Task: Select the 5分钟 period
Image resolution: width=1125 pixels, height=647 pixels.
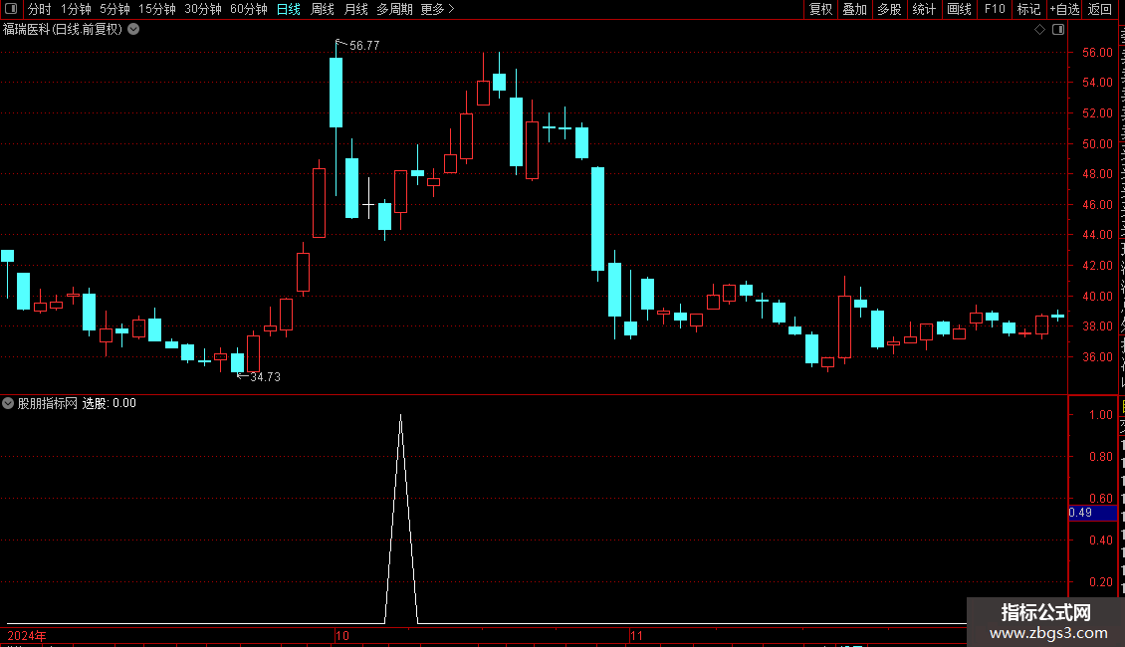Action: (114, 9)
